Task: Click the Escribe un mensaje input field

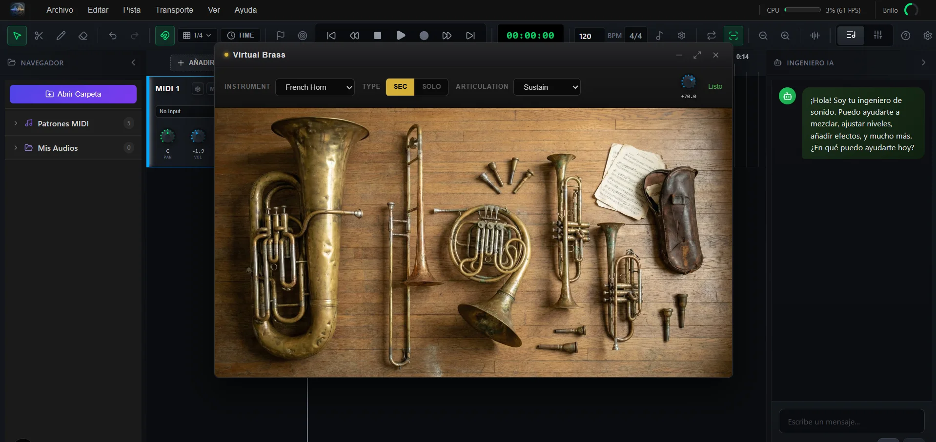Action: (851, 422)
